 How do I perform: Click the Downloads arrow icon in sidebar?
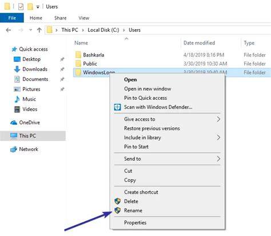pos(17,69)
